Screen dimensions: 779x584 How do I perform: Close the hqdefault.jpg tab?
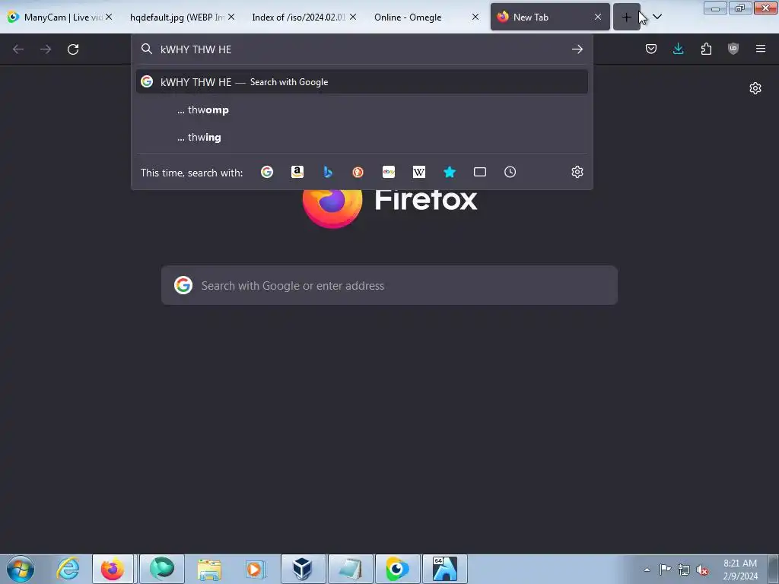tap(231, 17)
